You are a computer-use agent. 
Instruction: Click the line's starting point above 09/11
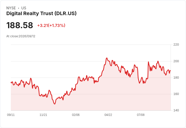(11, 82)
